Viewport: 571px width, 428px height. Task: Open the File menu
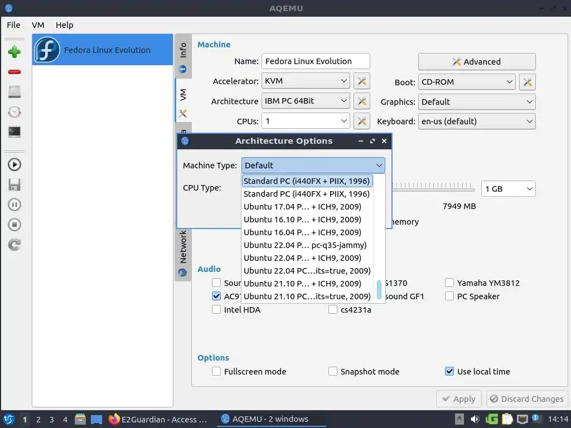point(13,25)
